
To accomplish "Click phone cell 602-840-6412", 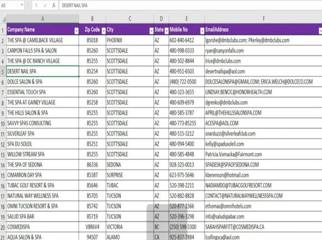I will tap(187, 40).
